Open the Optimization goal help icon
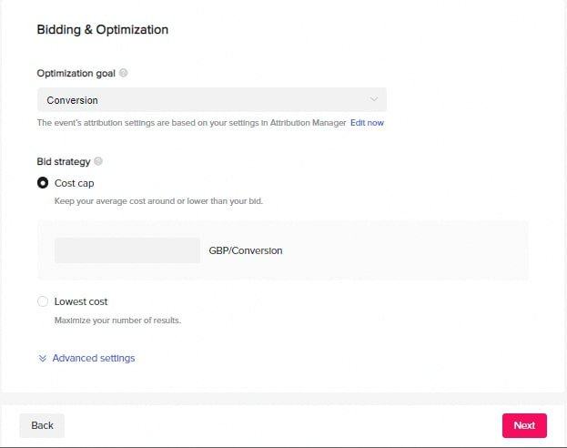 click(x=123, y=73)
